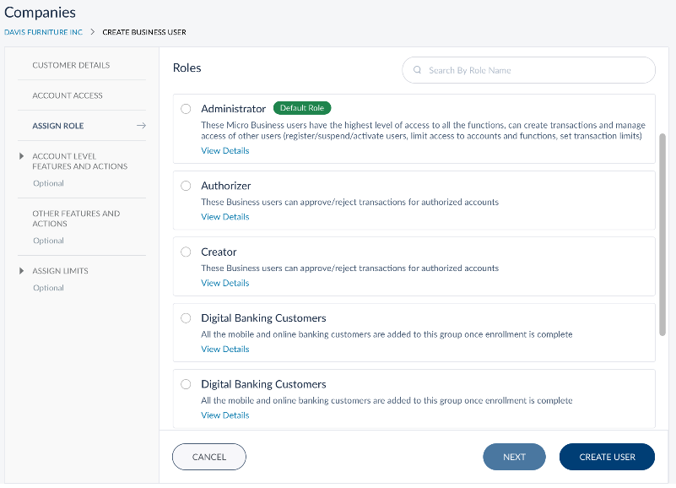676x488 pixels.
Task: Select the first Digital Banking Customers radio
Action: (x=186, y=318)
